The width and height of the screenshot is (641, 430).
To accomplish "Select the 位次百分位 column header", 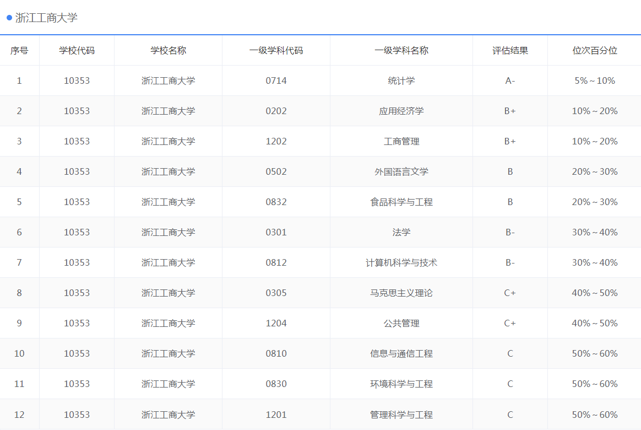I will [x=595, y=50].
